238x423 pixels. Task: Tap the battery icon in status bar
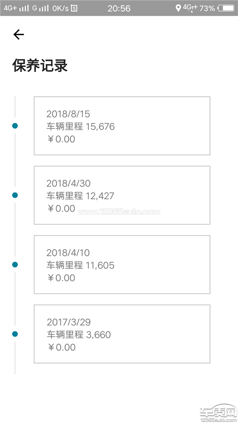[x=226, y=8]
